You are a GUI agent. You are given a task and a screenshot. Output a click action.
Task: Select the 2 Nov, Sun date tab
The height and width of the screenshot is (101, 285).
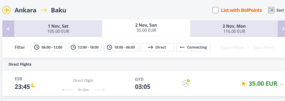[146, 28]
